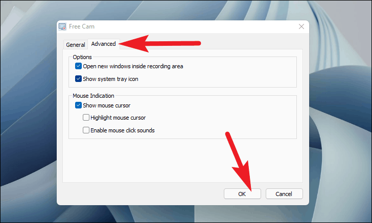Switch to the General tab
Screen dimensions: 372x223
76,45
